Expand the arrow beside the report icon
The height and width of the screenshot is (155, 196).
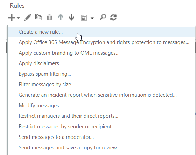tap(92, 18)
